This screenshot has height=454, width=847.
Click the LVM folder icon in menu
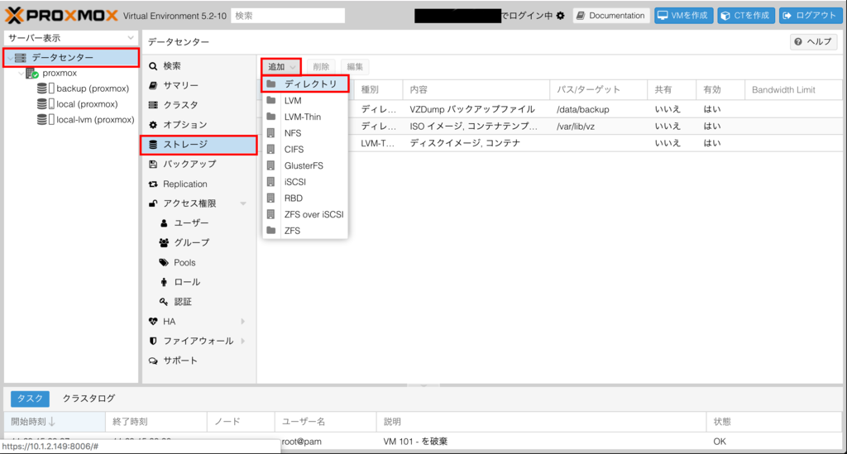click(x=271, y=100)
